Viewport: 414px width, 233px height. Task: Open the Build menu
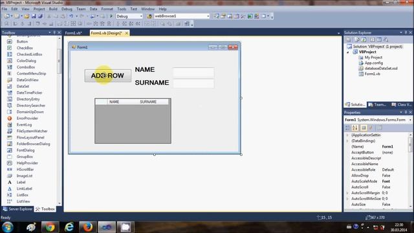(x=53, y=9)
